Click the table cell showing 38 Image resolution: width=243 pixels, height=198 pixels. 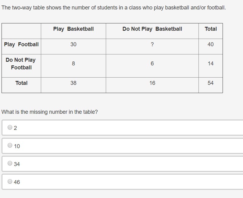73,83
